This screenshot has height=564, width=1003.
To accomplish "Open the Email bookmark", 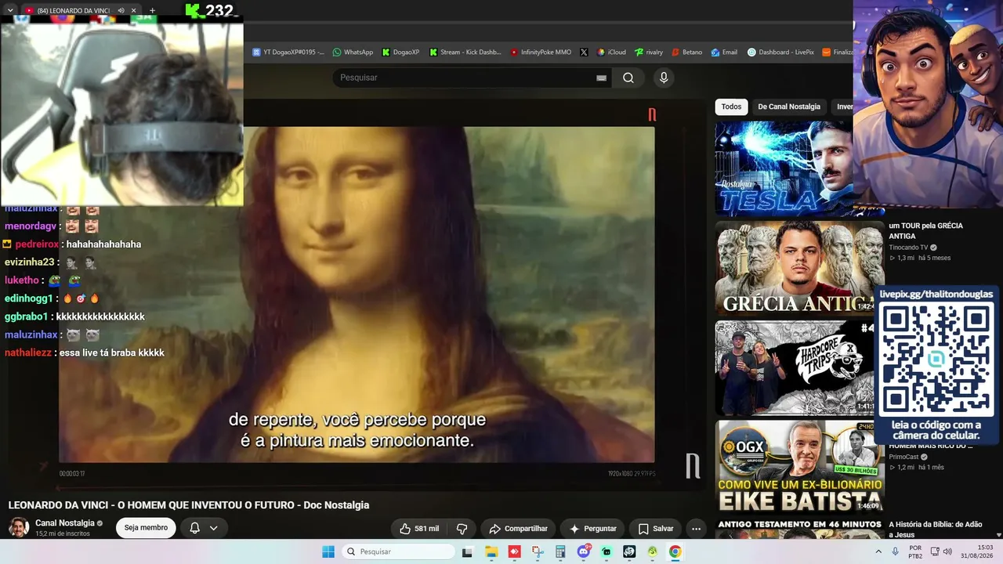I will tap(724, 52).
